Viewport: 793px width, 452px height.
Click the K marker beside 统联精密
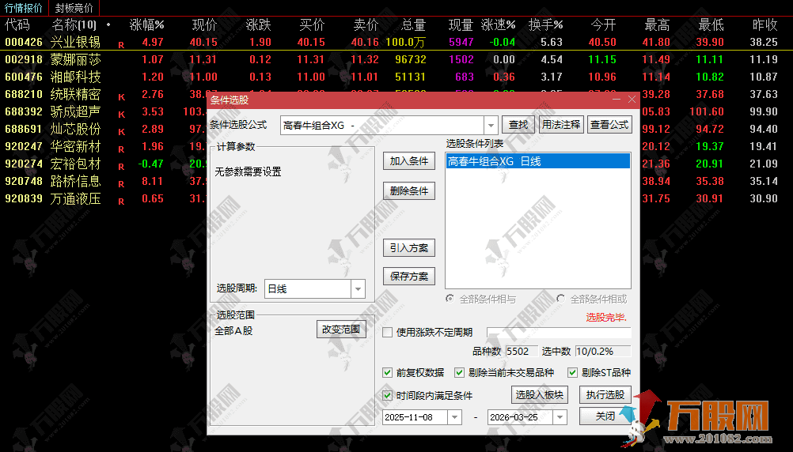pos(121,97)
